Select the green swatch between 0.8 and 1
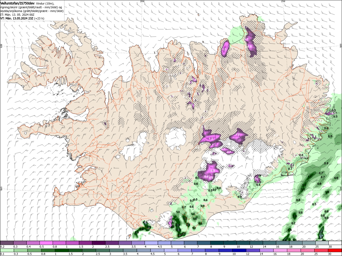The image size is (342, 256). tap(48, 250)
